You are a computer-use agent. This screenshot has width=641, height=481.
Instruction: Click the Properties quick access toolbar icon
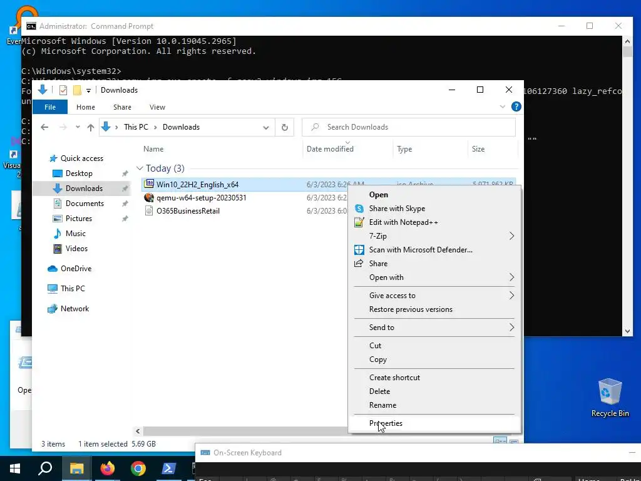pos(63,90)
